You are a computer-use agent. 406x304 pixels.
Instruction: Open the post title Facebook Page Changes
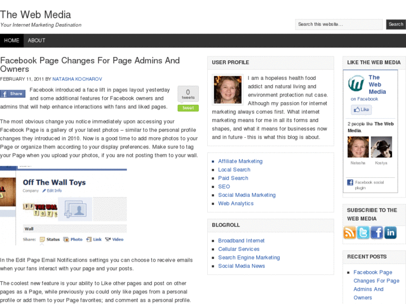click(90, 65)
